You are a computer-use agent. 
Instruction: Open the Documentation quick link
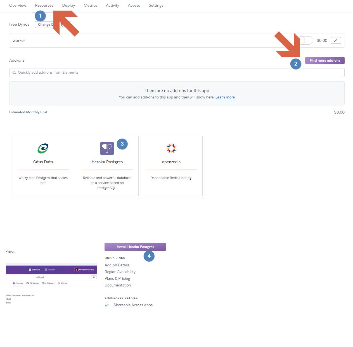click(118, 285)
